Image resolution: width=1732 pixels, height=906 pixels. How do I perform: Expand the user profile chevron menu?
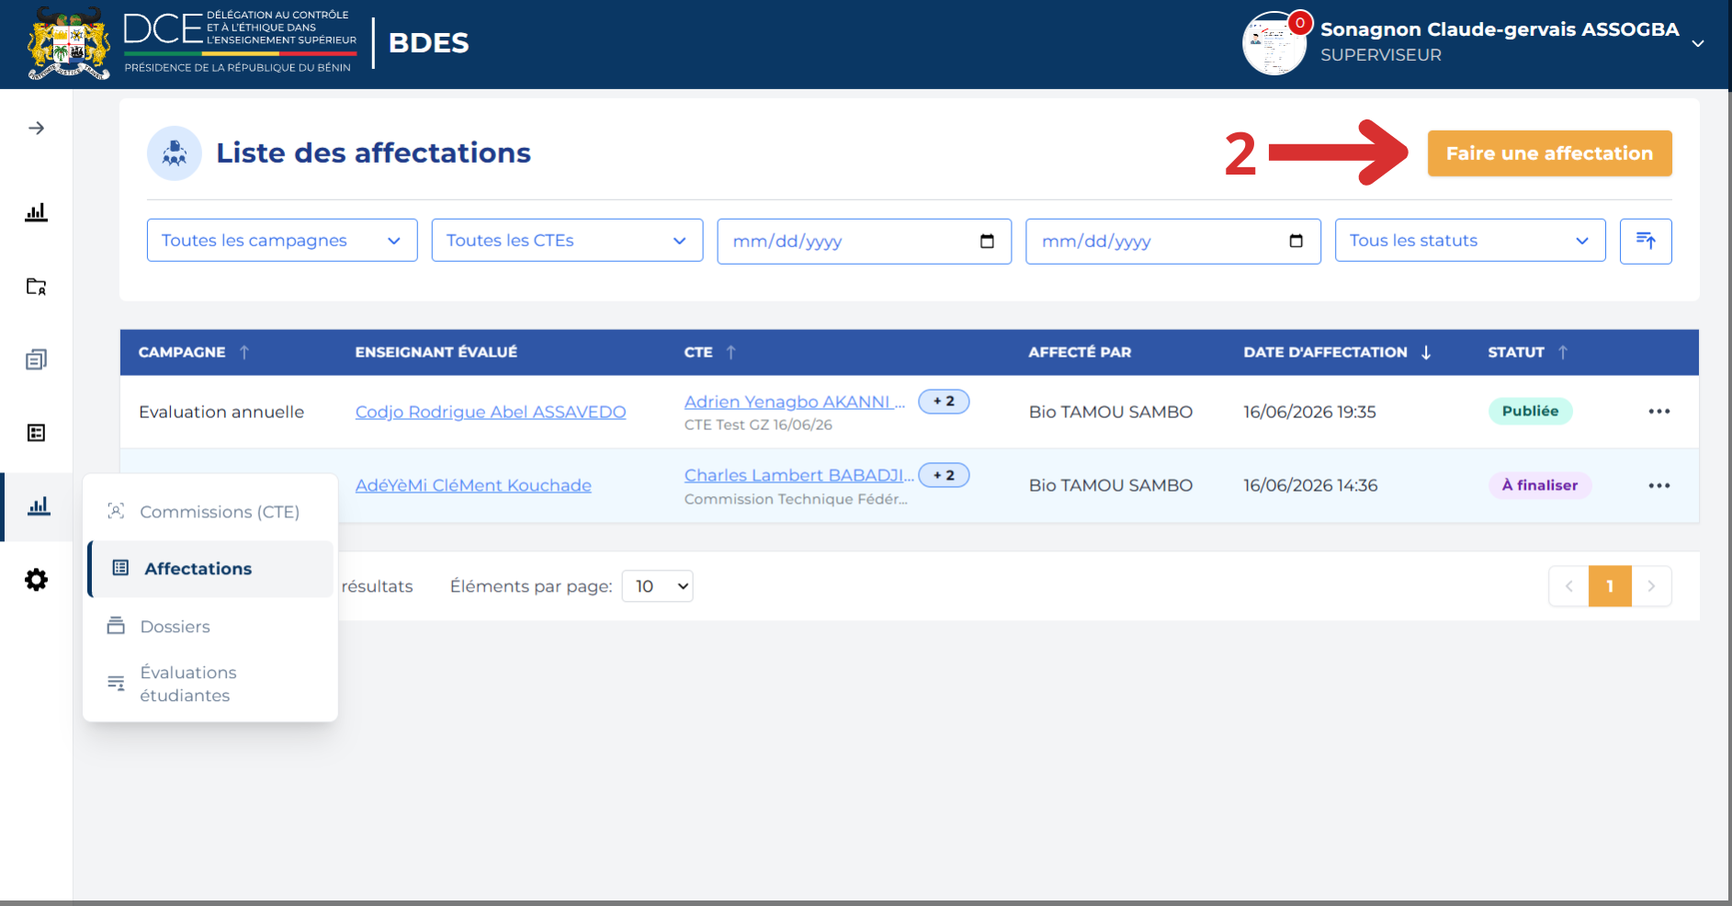[1698, 43]
